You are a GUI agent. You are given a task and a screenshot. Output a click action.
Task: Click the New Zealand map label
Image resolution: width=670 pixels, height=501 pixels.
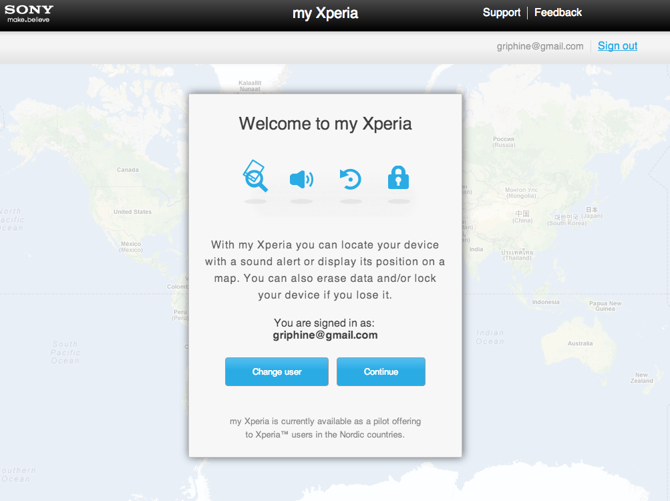(x=641, y=378)
